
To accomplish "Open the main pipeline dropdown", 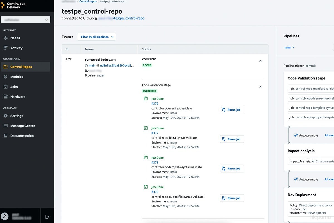I will (x=289, y=47).
